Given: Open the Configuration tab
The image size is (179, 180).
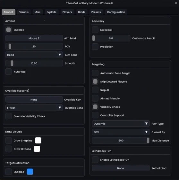Looking at the screenshot, I should tap(116, 12).
